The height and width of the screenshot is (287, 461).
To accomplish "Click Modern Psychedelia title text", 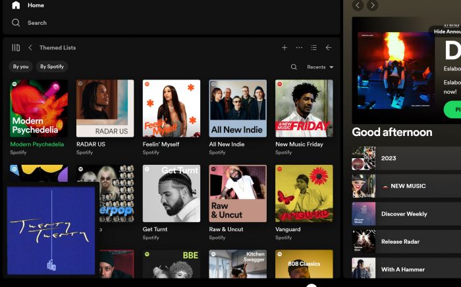I will [37, 144].
